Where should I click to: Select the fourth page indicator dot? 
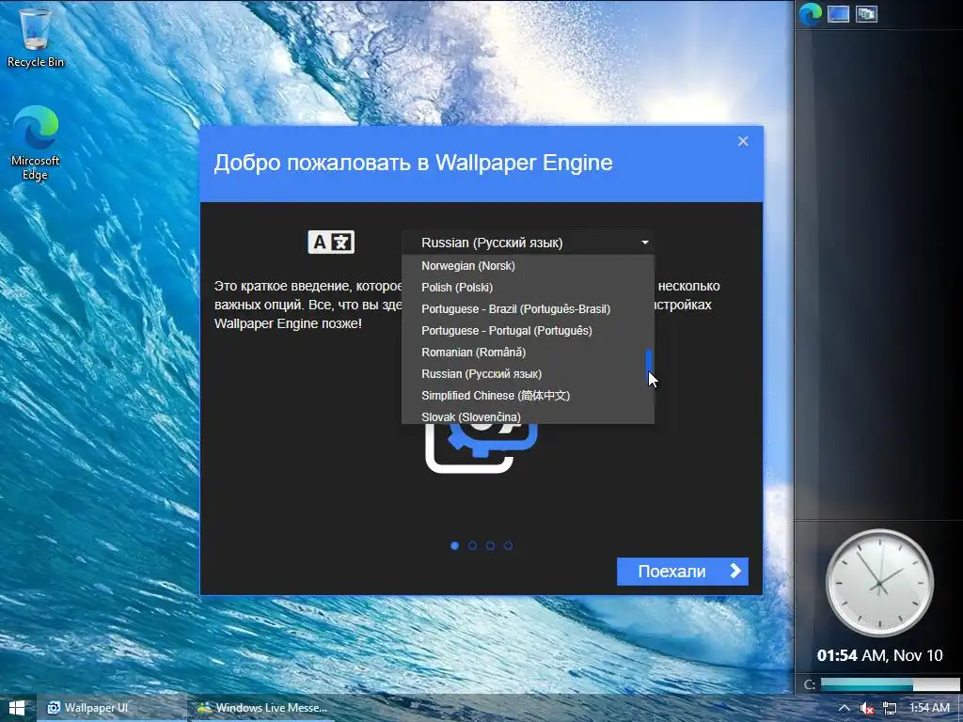coord(508,545)
